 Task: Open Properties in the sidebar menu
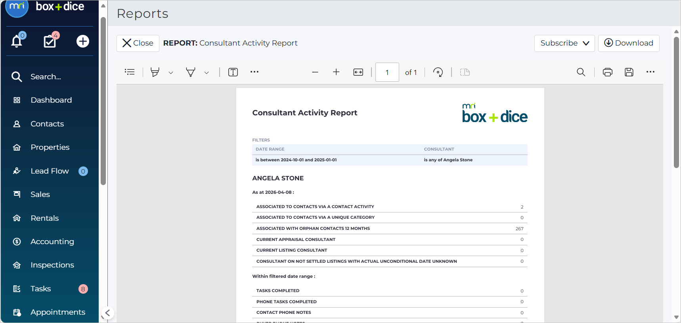click(50, 147)
